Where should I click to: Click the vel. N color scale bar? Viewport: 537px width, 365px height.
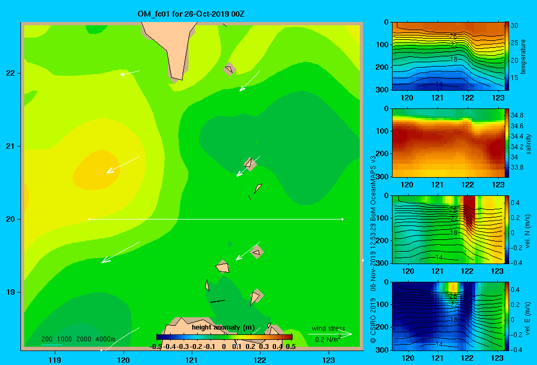[507, 229]
